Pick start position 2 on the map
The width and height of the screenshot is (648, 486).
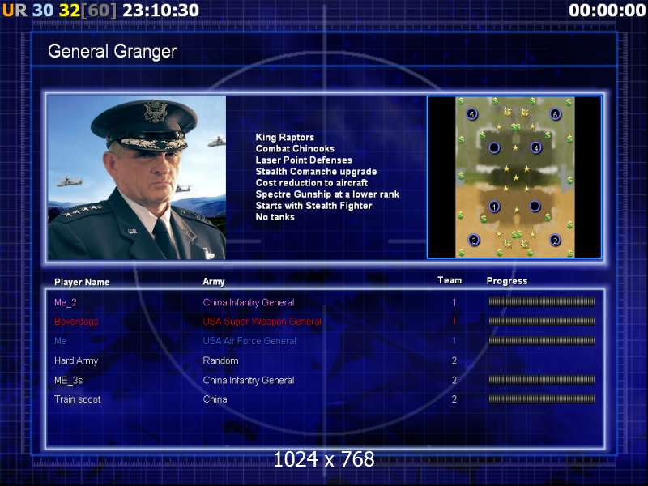click(555, 240)
